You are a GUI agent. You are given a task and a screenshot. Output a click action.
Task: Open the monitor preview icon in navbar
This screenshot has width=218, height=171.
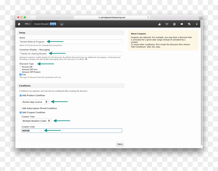[62, 24]
